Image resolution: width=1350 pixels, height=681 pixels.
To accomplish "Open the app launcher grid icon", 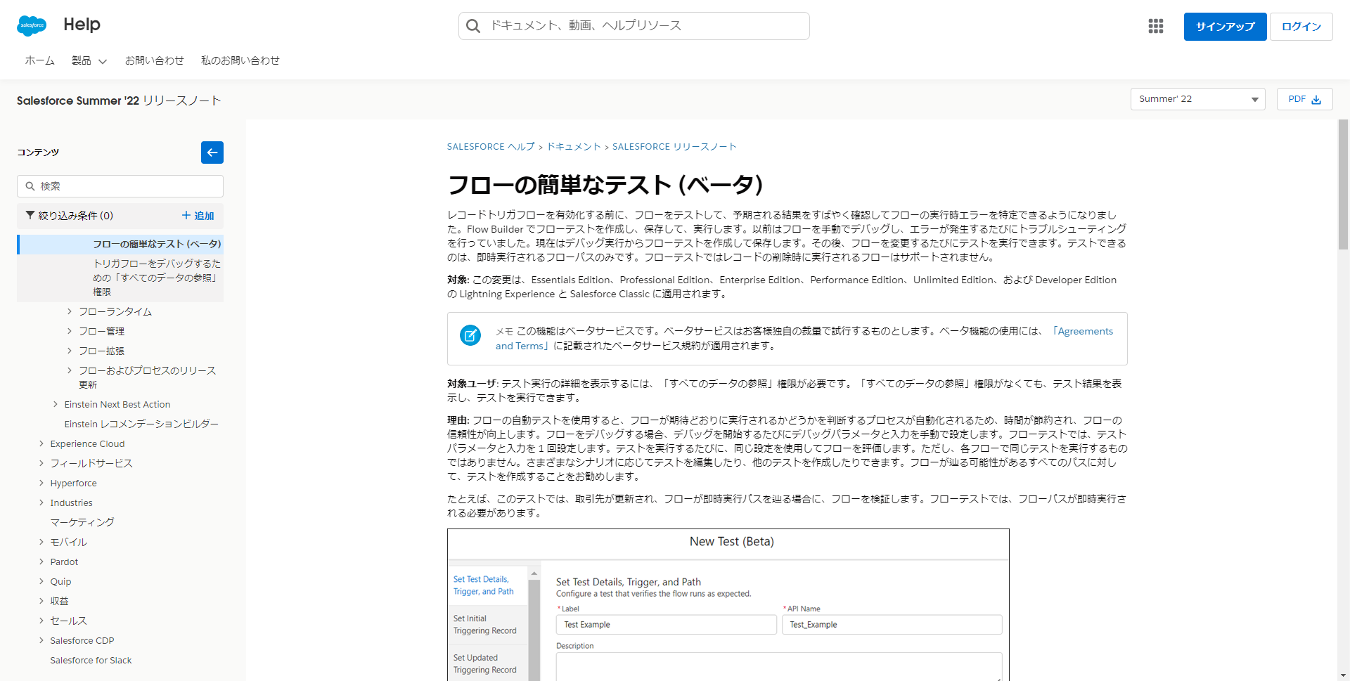I will pyautogui.click(x=1156, y=26).
